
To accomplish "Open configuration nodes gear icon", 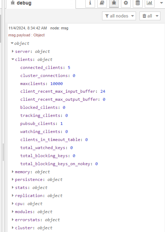I will [126, 3].
